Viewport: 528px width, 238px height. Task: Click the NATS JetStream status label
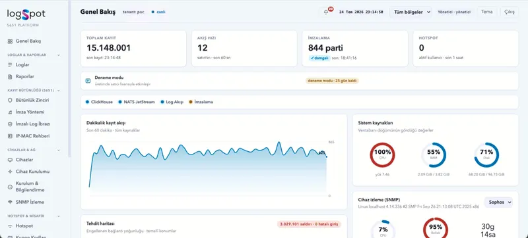[139, 102]
